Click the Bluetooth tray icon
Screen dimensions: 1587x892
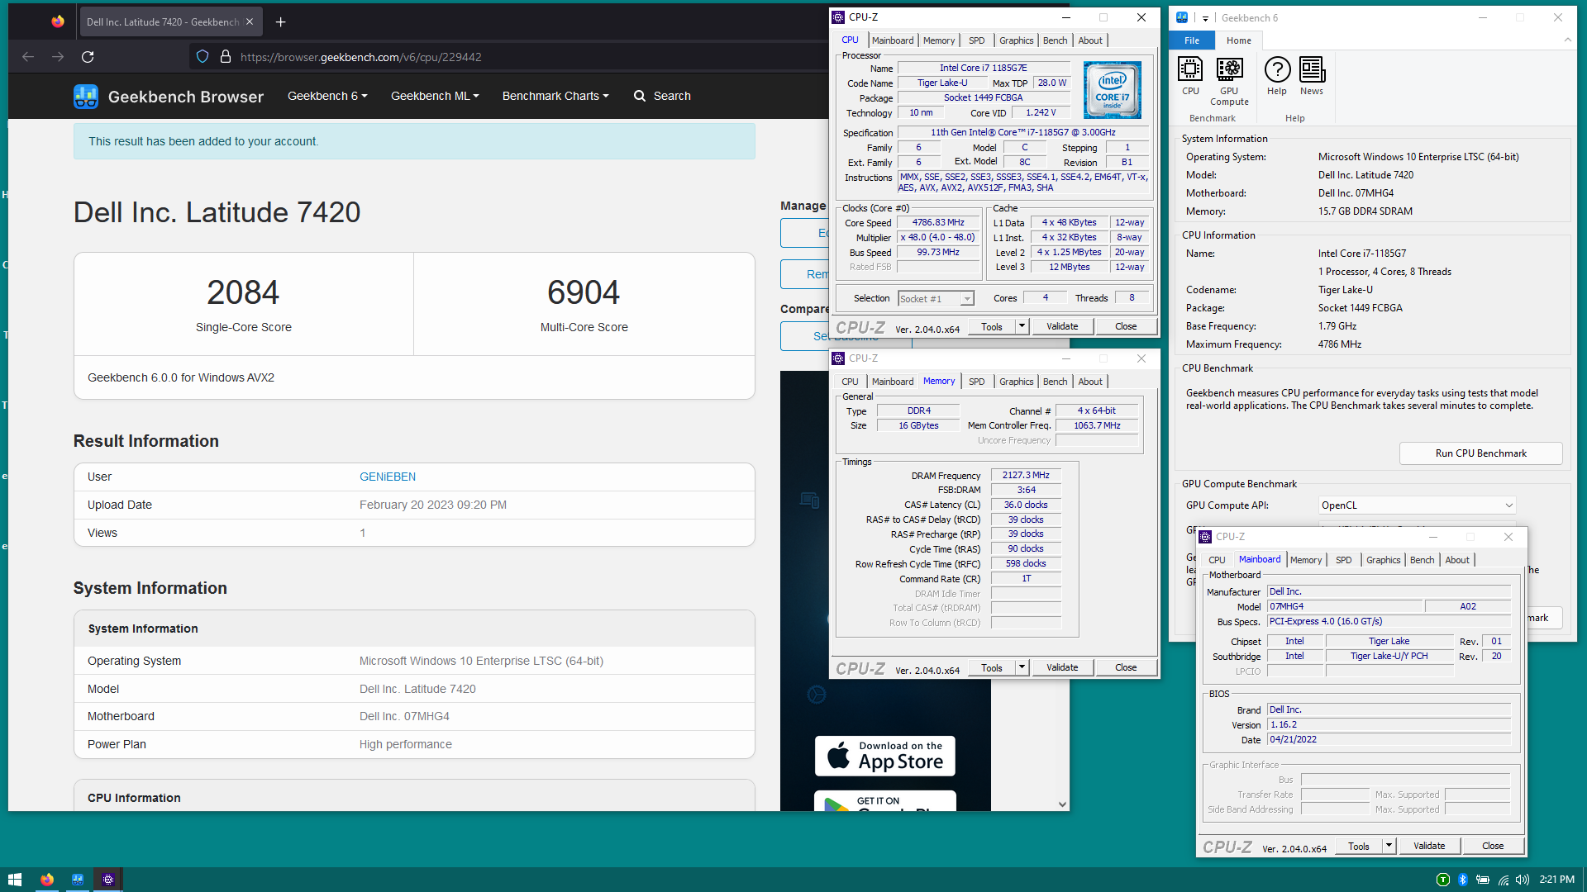(1462, 880)
